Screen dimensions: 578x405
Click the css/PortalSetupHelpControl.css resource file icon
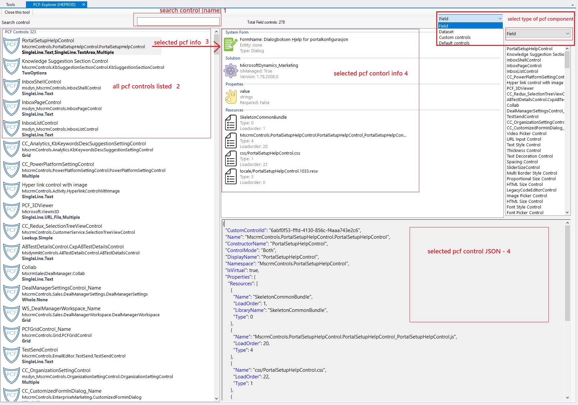click(x=231, y=159)
